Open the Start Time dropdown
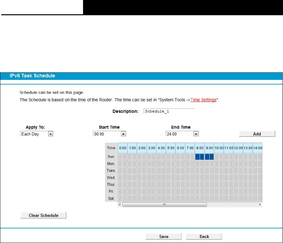The height and width of the screenshot is (243, 283). (x=109, y=134)
